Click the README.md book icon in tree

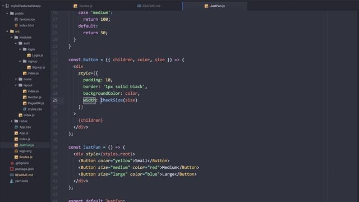[12, 175]
